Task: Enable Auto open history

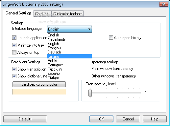Action: (x=111, y=38)
